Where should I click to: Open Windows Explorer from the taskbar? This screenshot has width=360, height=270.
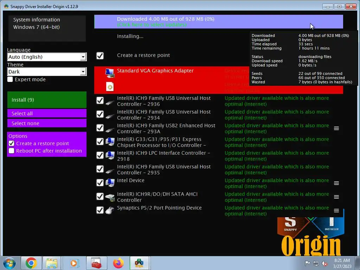(52, 263)
